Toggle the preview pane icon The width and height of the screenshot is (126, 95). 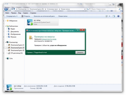114,16
